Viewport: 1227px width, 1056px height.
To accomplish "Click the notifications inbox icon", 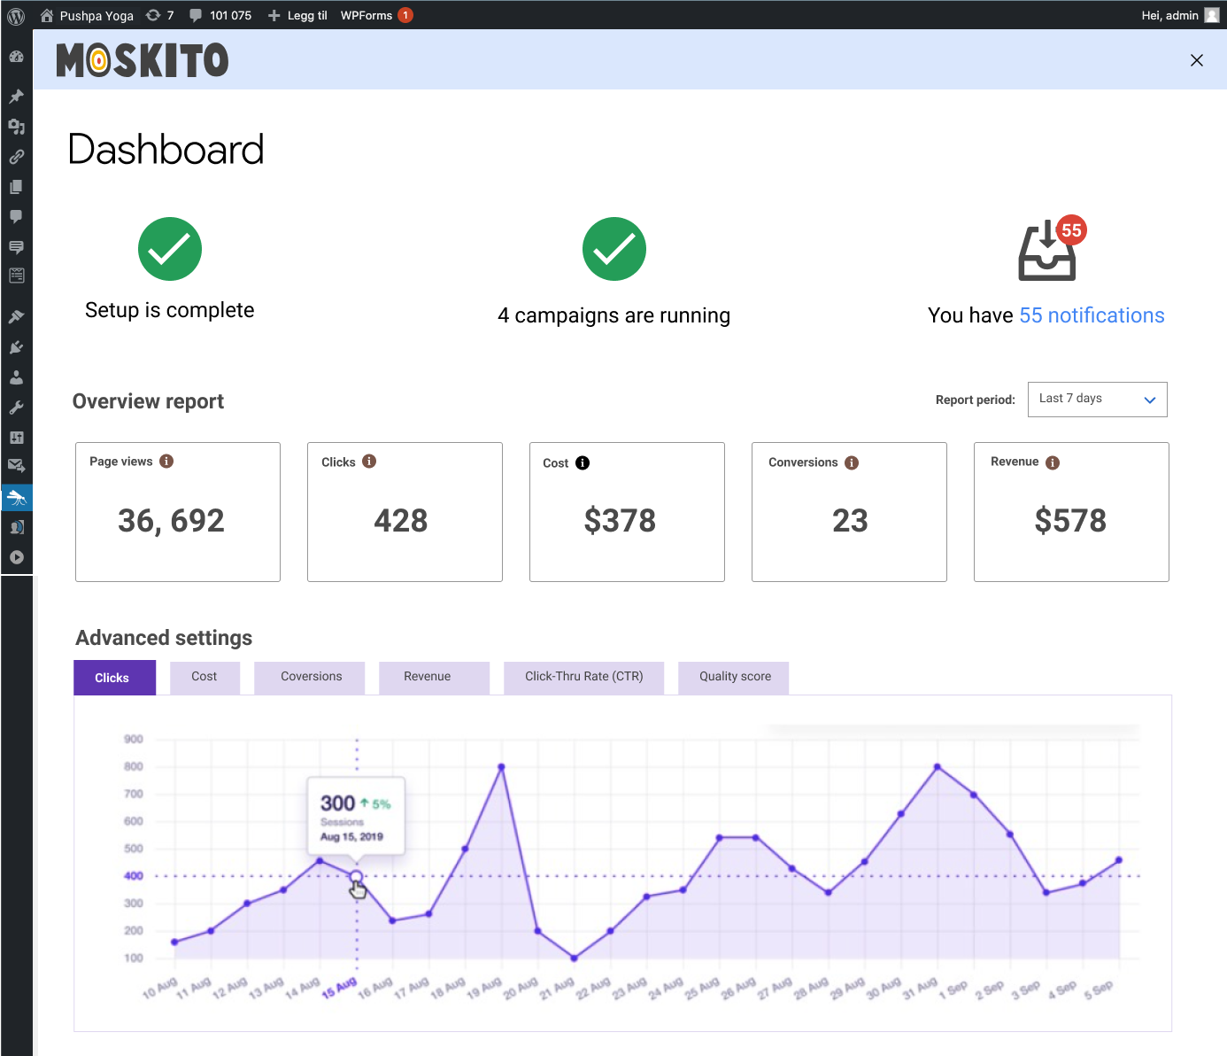I will tap(1046, 252).
